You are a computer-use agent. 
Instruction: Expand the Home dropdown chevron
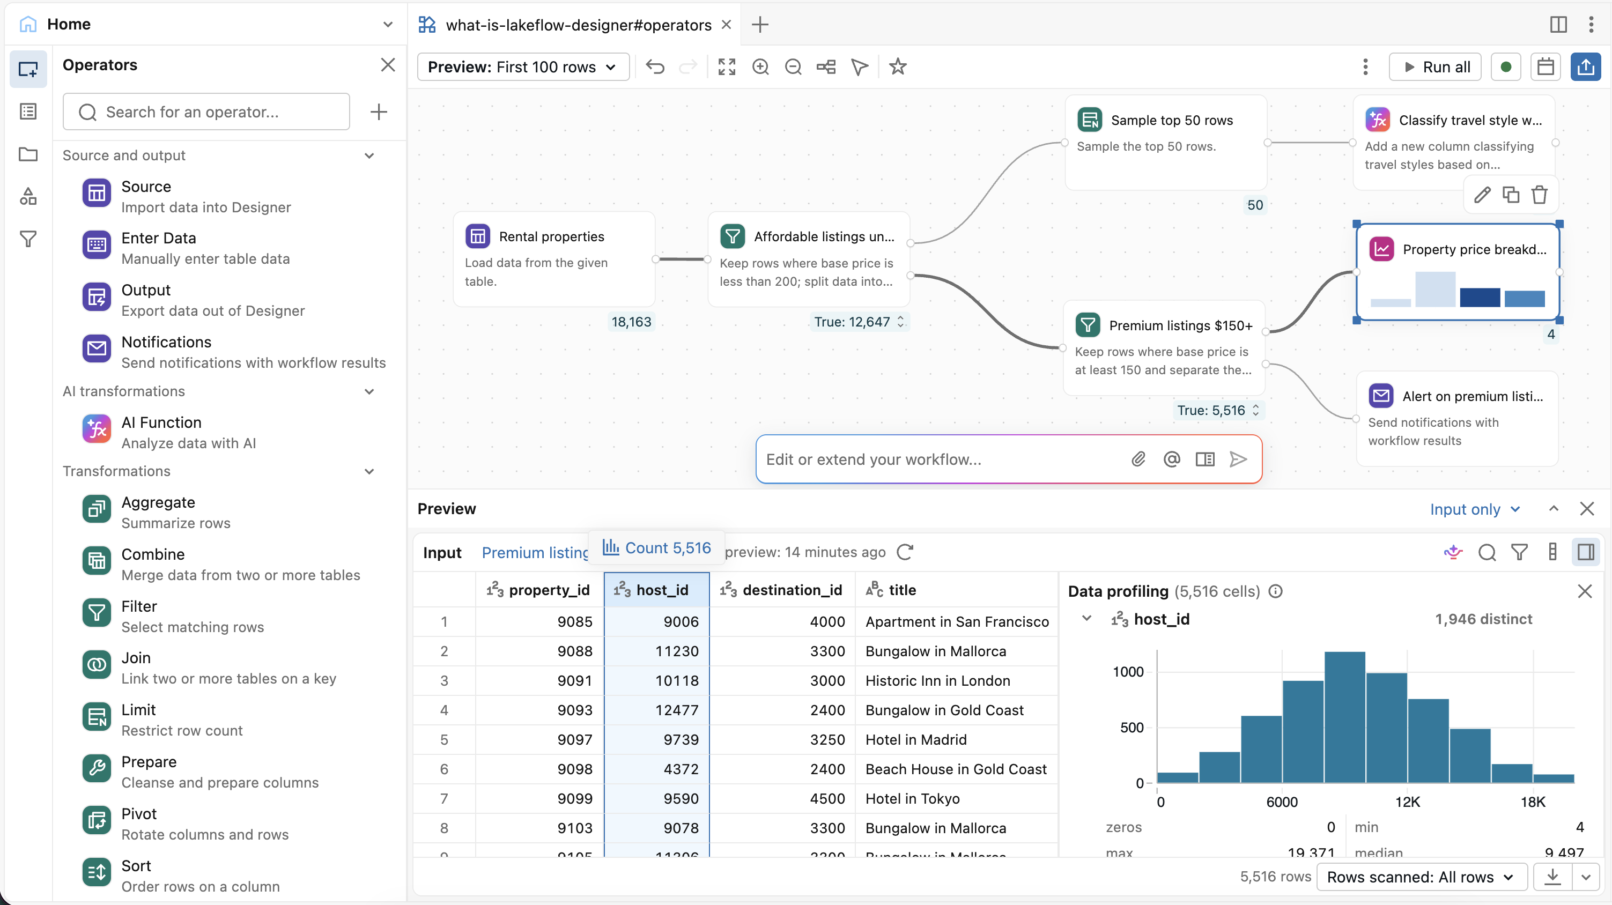coord(387,24)
